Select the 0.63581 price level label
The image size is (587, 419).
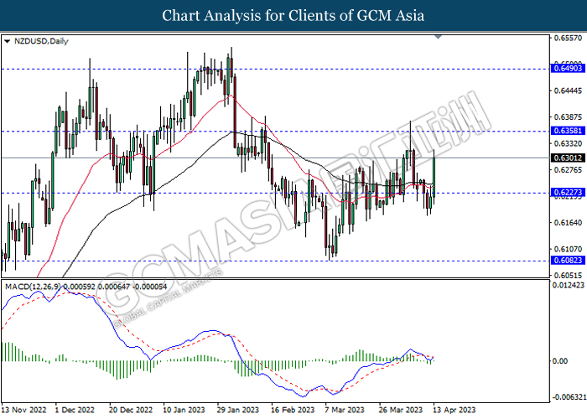(x=568, y=131)
